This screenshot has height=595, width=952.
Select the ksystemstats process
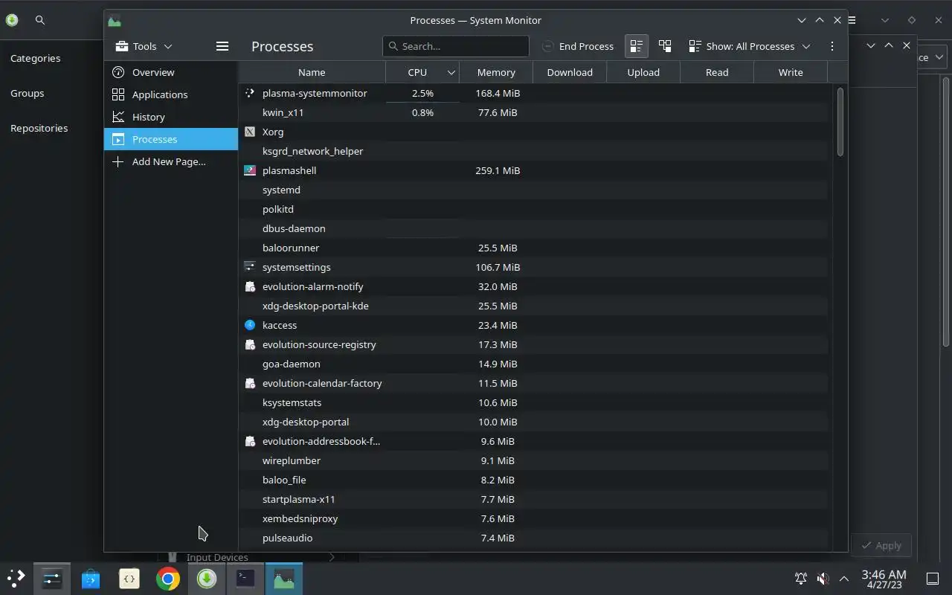point(533,402)
